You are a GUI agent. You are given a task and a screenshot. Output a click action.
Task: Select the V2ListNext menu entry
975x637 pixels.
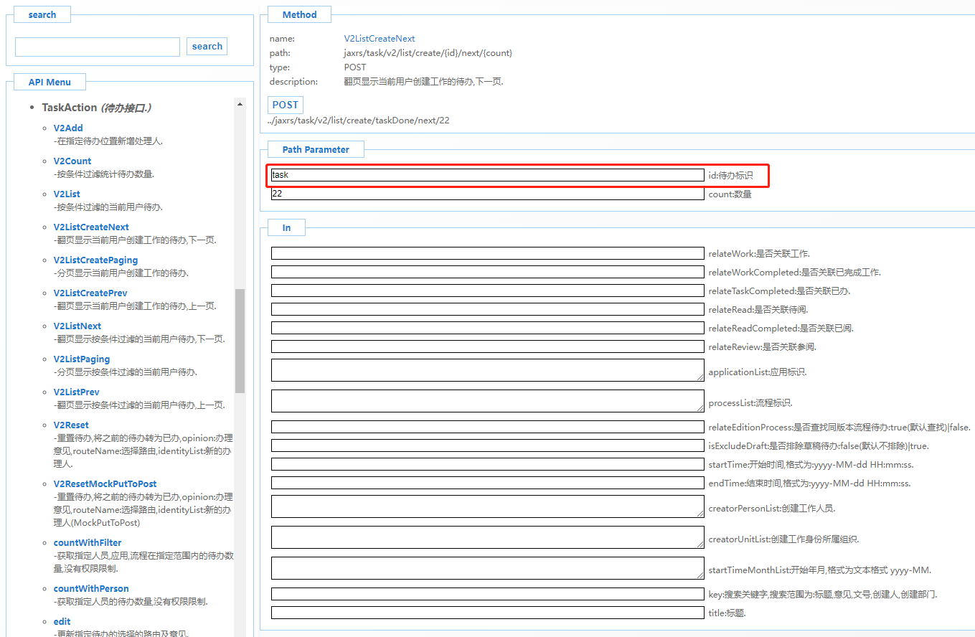(x=77, y=326)
